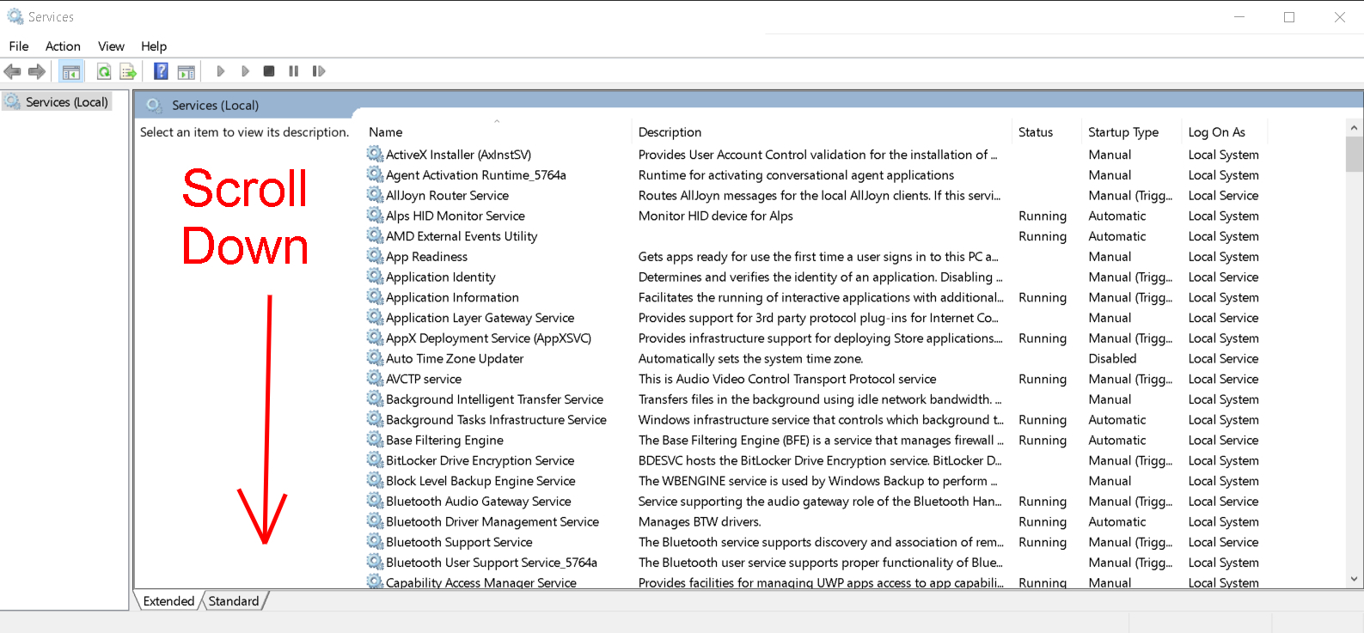Open the Help menu
The height and width of the screenshot is (633, 1364).
154,46
